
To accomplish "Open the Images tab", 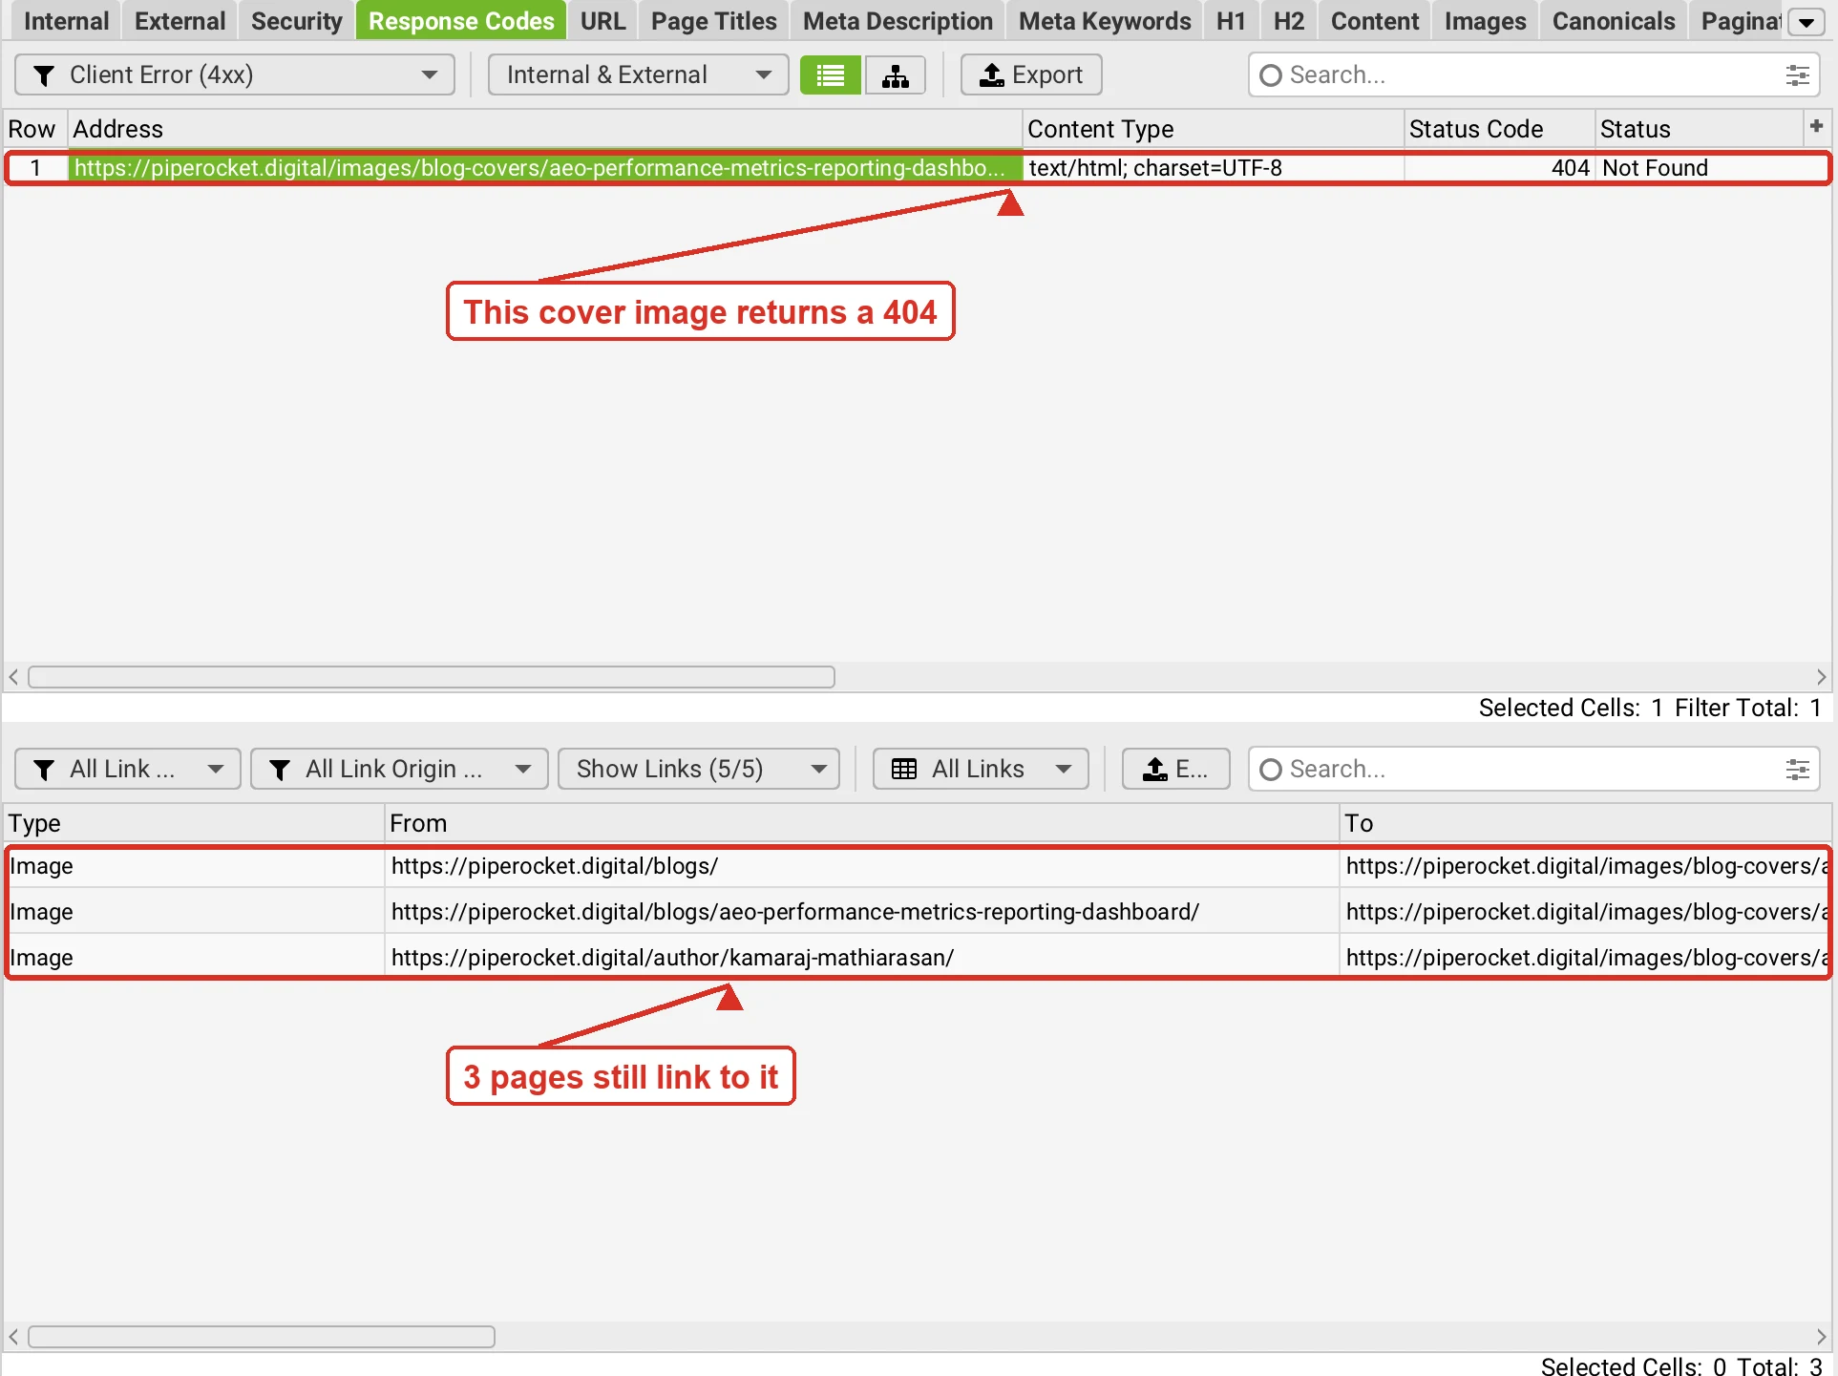I will (x=1485, y=21).
